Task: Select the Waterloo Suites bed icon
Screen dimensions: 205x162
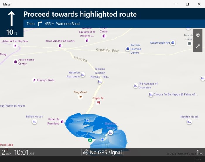Action: coord(111,133)
